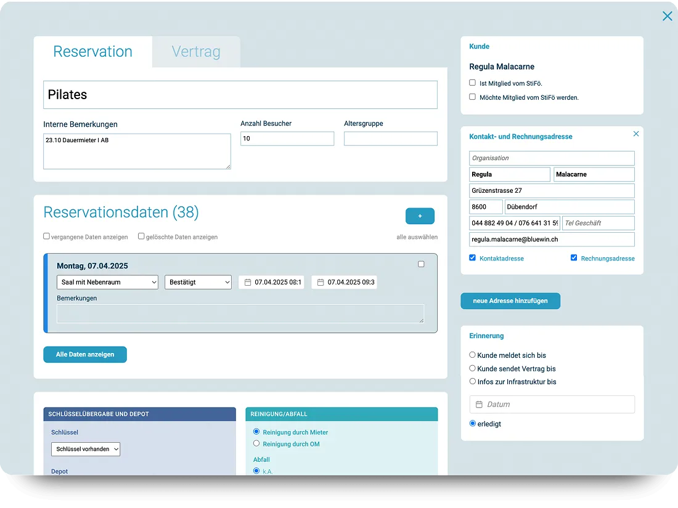The width and height of the screenshot is (678, 508).
Task: Choose 'Reinigung durch OM' radio option
Action: 256,443
